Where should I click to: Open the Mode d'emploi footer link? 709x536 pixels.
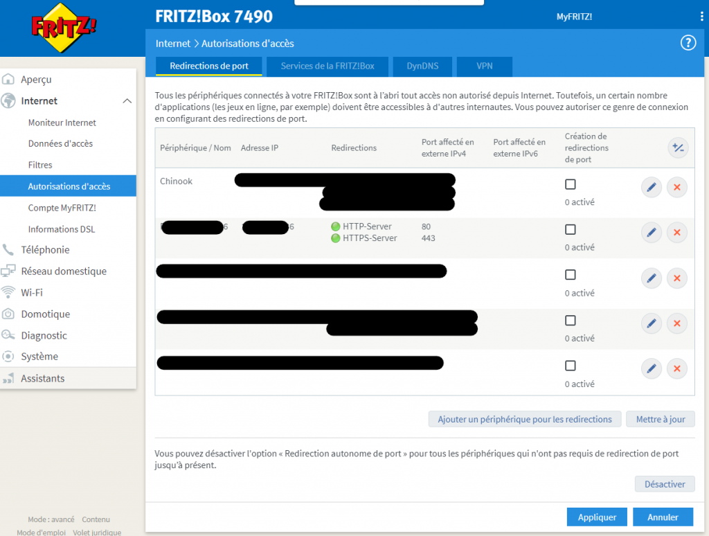coord(41,533)
